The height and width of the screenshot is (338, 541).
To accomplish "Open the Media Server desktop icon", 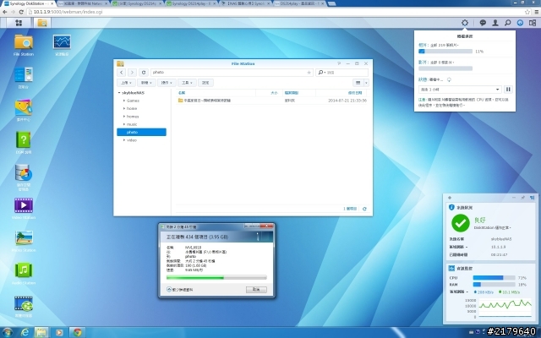I will (24, 306).
